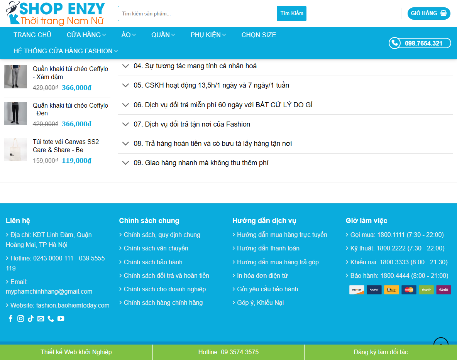Select CHỌN SIZE in the navigation bar
This screenshot has height=360, width=457.
click(259, 34)
